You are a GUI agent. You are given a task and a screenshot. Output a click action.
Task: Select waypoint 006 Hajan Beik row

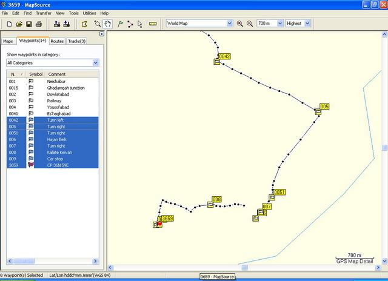point(53,139)
